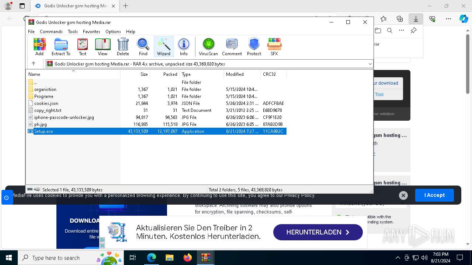Go up one folder level arrow

point(34,64)
